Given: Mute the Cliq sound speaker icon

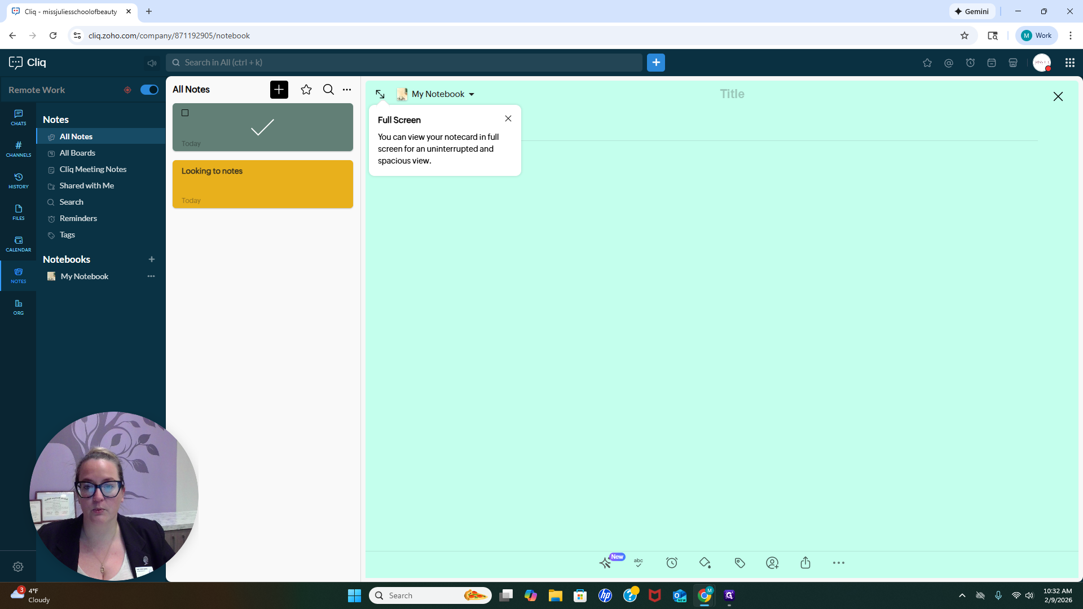Looking at the screenshot, I should [152, 63].
